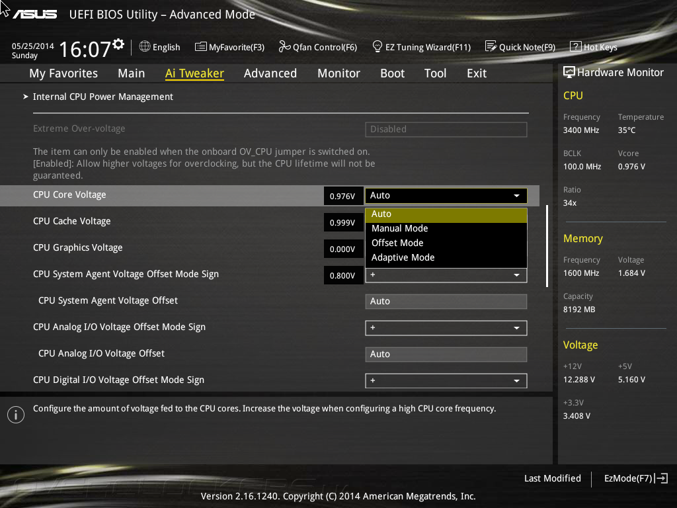Viewport: 677px width, 508px height.
Task: Click the CPU System Agent Voltage Offset field
Action: click(446, 302)
